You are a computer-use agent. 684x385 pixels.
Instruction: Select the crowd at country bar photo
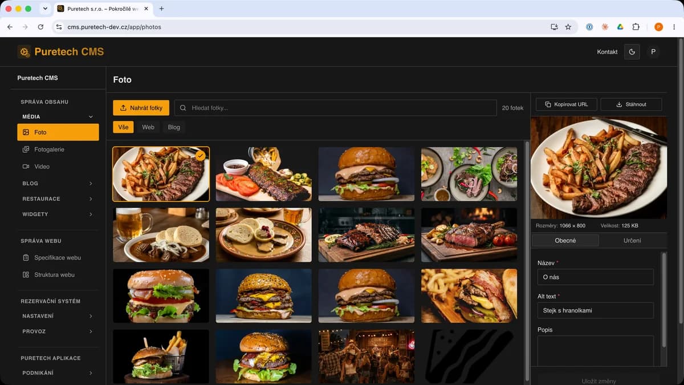pyautogui.click(x=367, y=356)
